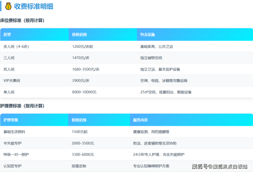The height and width of the screenshot is (172, 253).
Task: Click the 包含设施 column header
Action: click(148, 35)
